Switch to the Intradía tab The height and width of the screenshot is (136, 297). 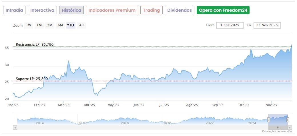tap(14, 10)
